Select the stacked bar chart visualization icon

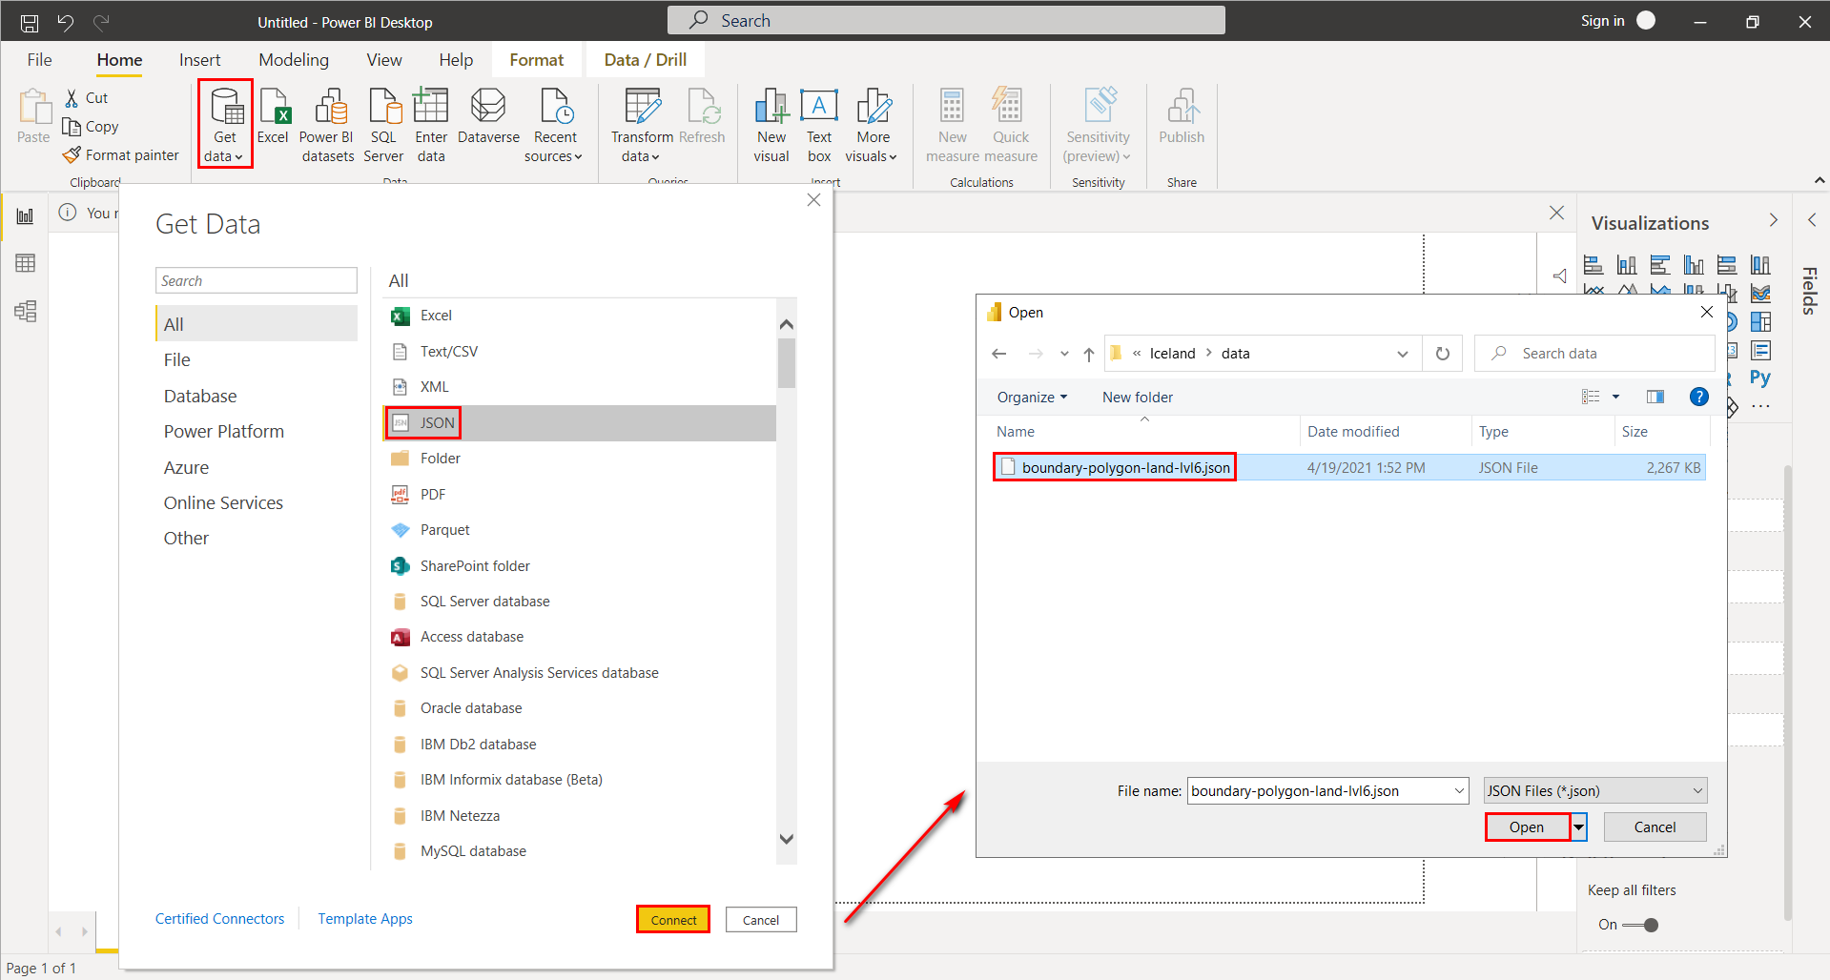tap(1594, 265)
